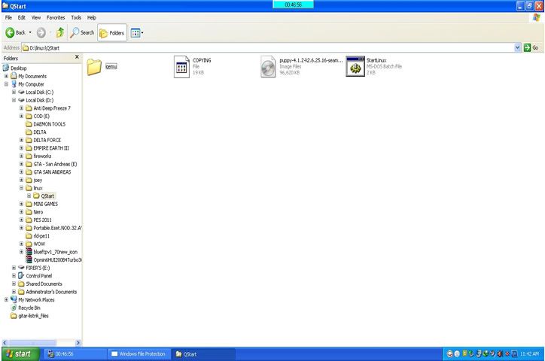The image size is (545, 361).
Task: Go up one folder level
Action: click(60, 32)
